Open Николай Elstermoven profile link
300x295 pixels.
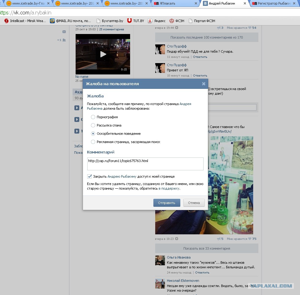coord(183,281)
